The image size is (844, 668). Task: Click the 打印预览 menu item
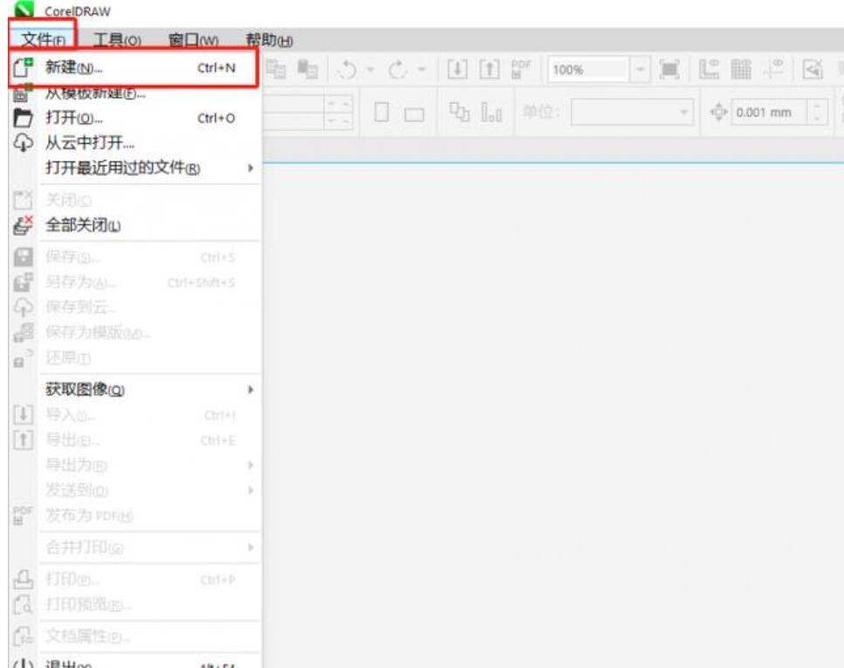pos(134,604)
